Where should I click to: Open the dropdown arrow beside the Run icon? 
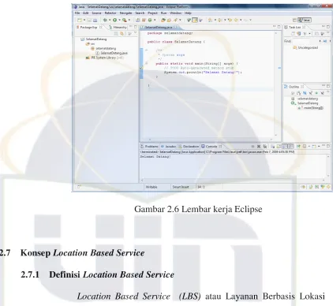pos(119,20)
